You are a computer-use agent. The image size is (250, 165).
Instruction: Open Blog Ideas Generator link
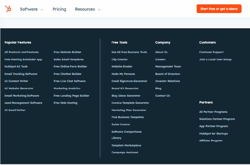pos(126,96)
